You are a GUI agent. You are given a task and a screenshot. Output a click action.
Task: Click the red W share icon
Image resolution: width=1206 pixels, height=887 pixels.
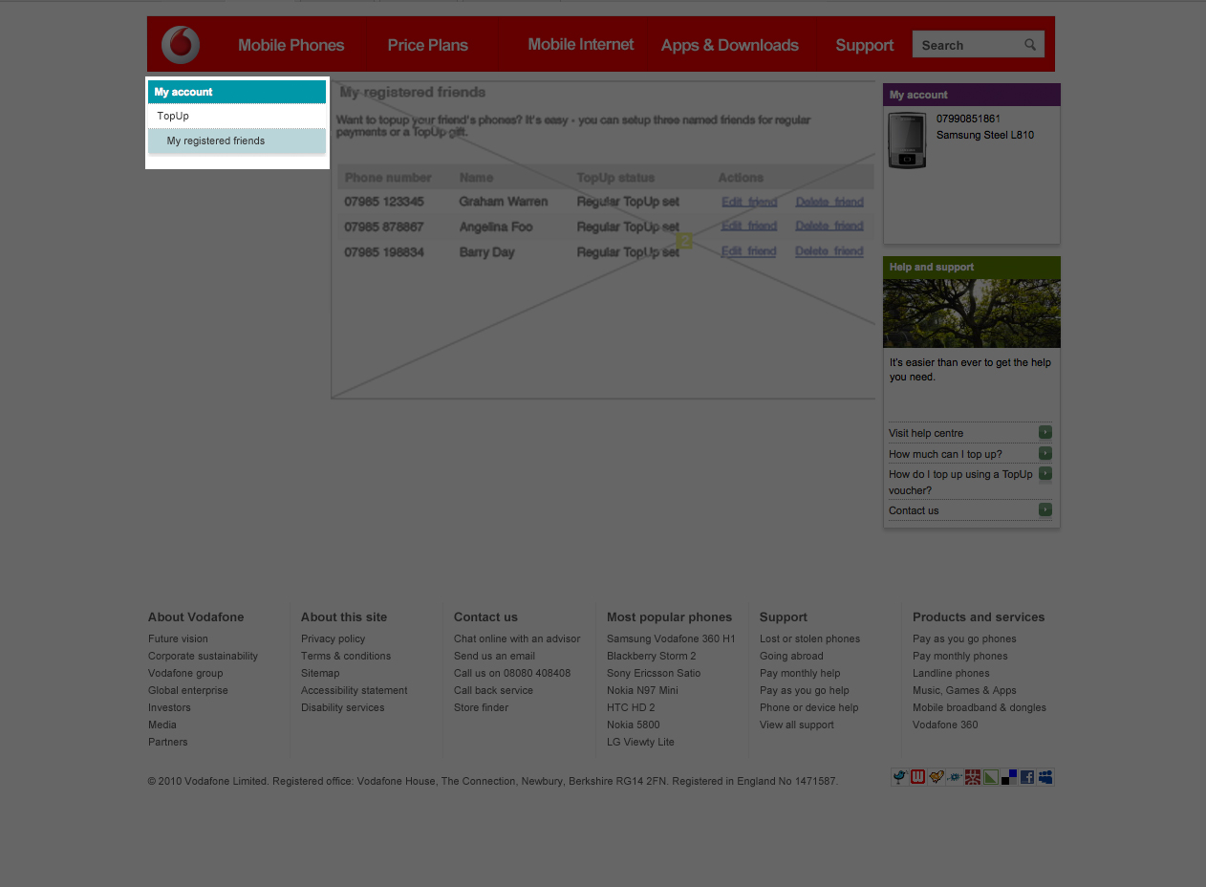(x=917, y=777)
